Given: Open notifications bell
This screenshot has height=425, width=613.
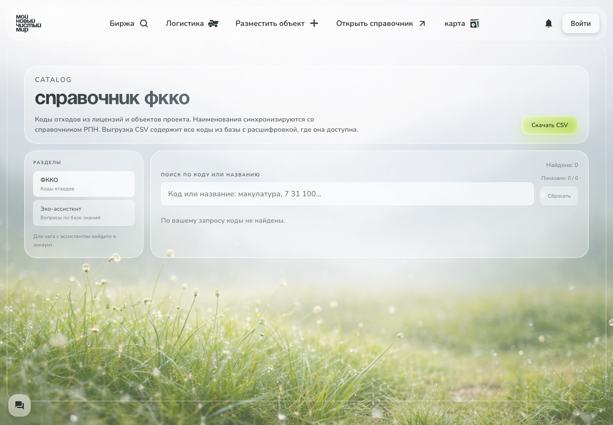Looking at the screenshot, I should coord(549,23).
